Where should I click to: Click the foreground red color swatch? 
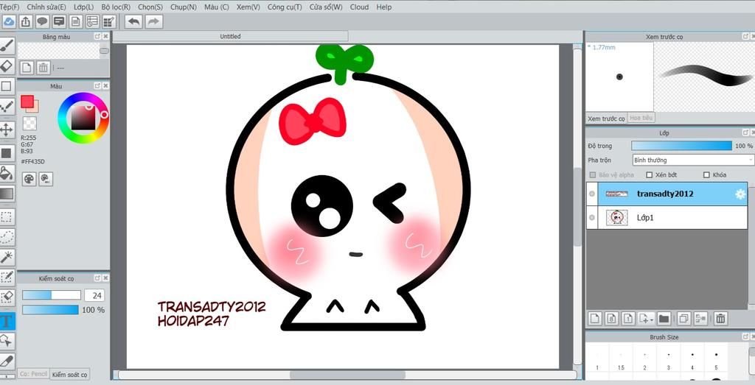pyautogui.click(x=27, y=102)
